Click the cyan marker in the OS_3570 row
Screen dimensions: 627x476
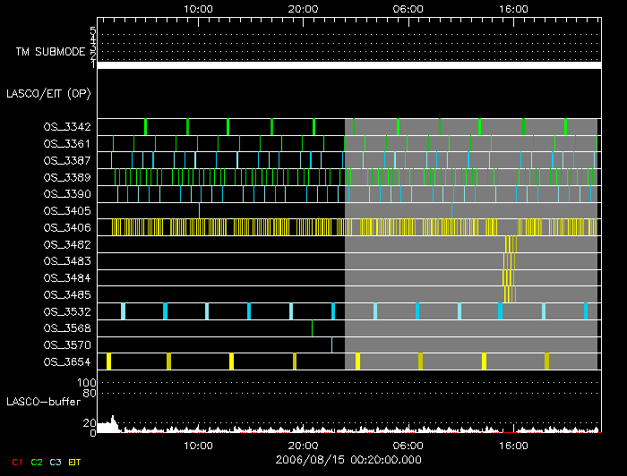331,344
